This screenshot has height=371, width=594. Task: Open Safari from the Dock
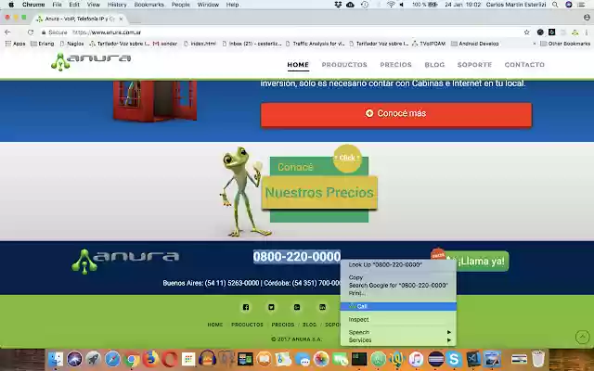tap(112, 359)
